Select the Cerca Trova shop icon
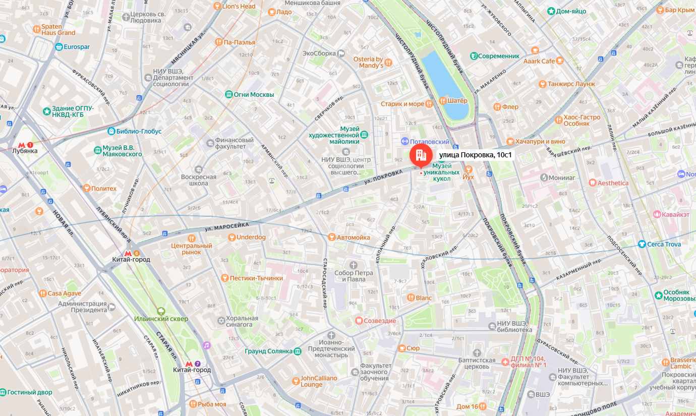Image resolution: width=696 pixels, height=416 pixels. click(x=642, y=244)
